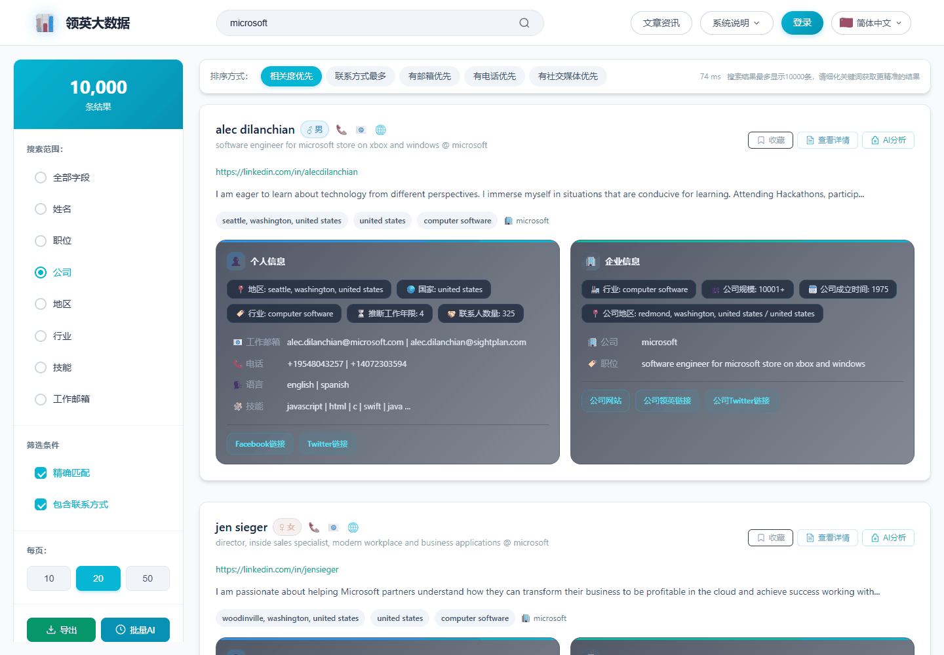
Task: Click phone icon next to jen sieger
Action: [314, 527]
